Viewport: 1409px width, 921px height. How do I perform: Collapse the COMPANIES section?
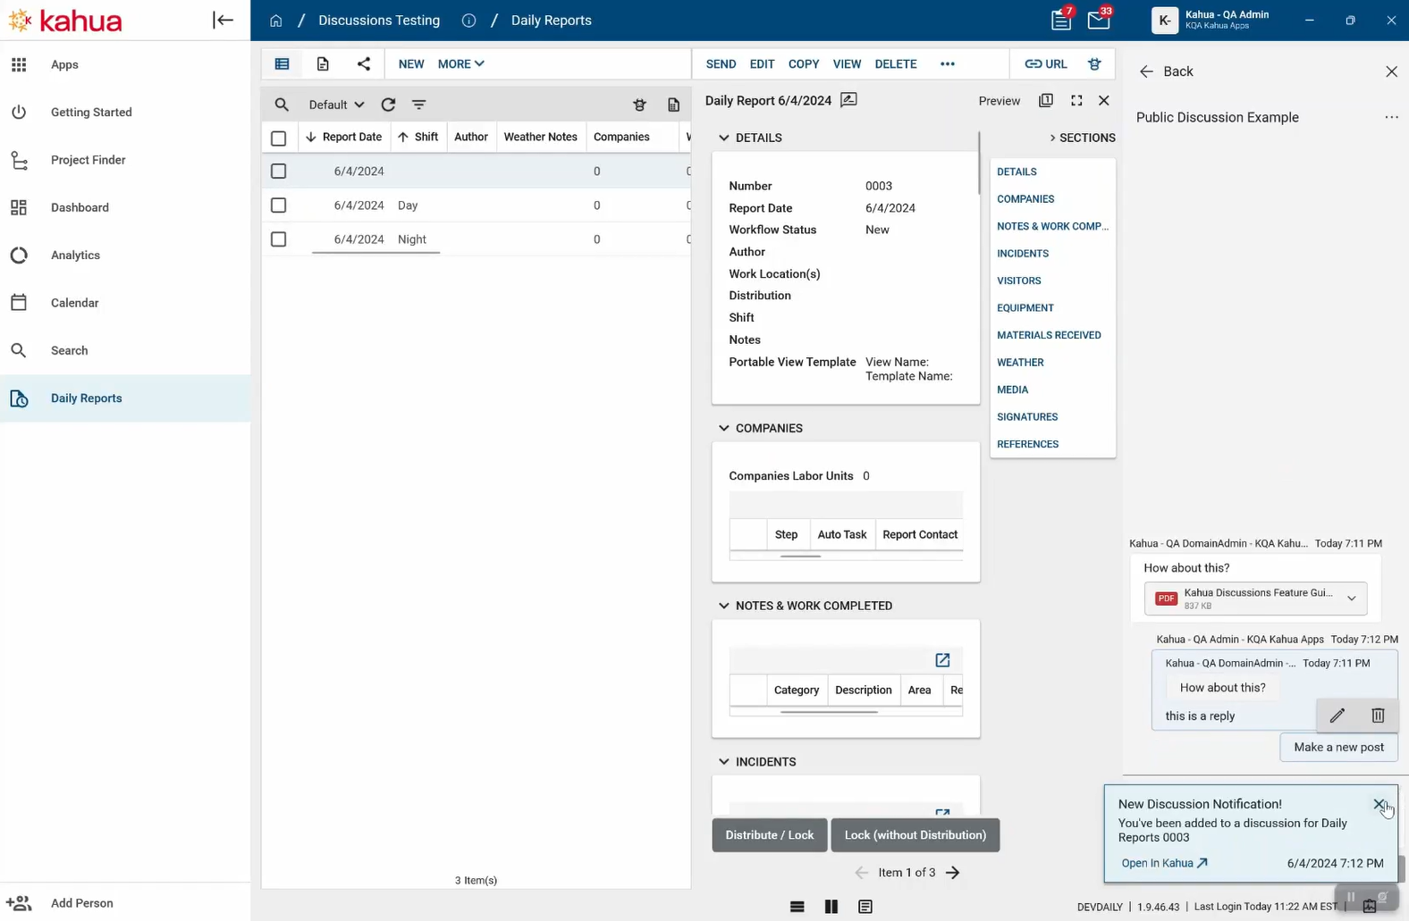[723, 428]
